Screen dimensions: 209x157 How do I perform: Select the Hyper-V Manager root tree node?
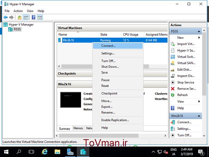tap(21, 24)
